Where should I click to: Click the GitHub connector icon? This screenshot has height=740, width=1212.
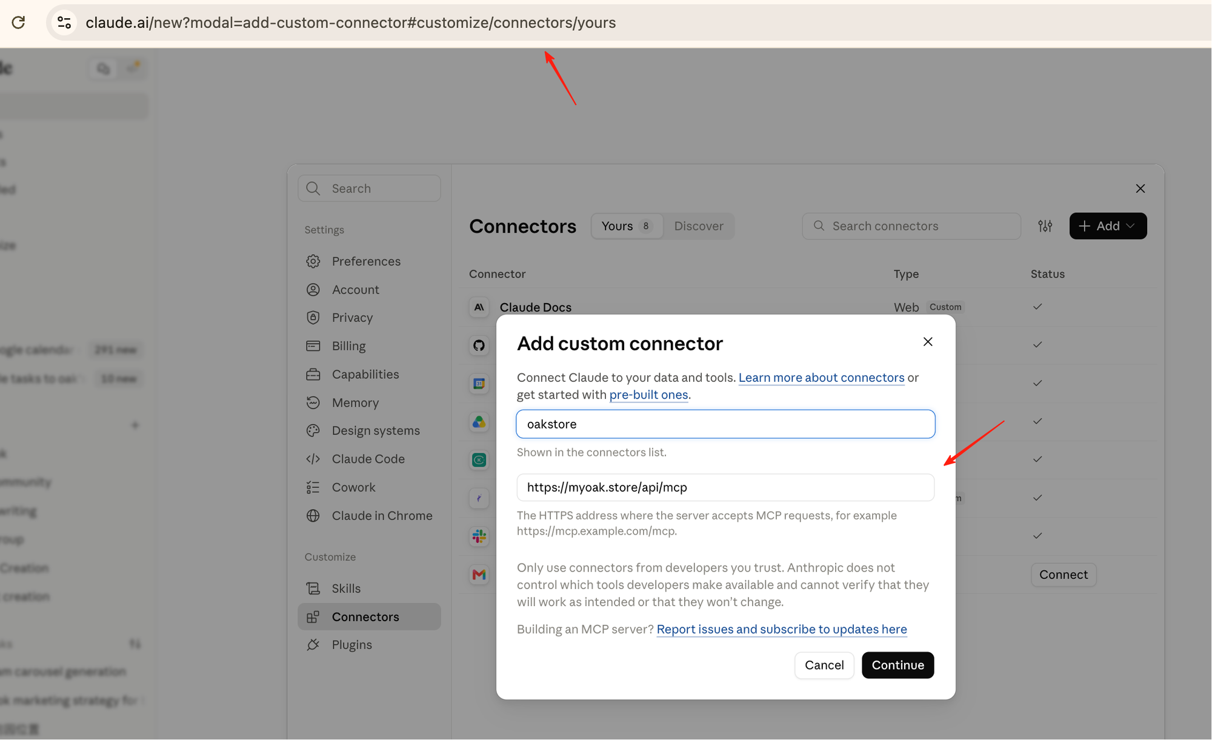pyautogui.click(x=479, y=345)
